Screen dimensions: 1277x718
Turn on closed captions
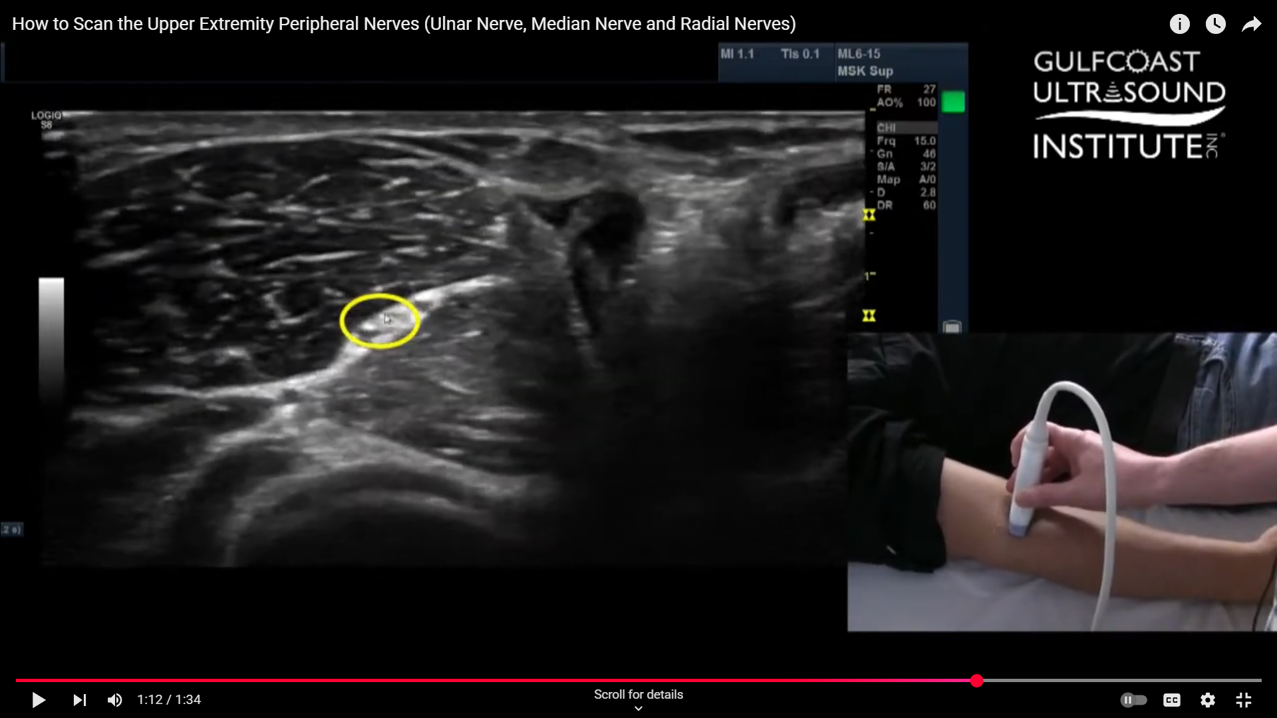pyautogui.click(x=1171, y=700)
